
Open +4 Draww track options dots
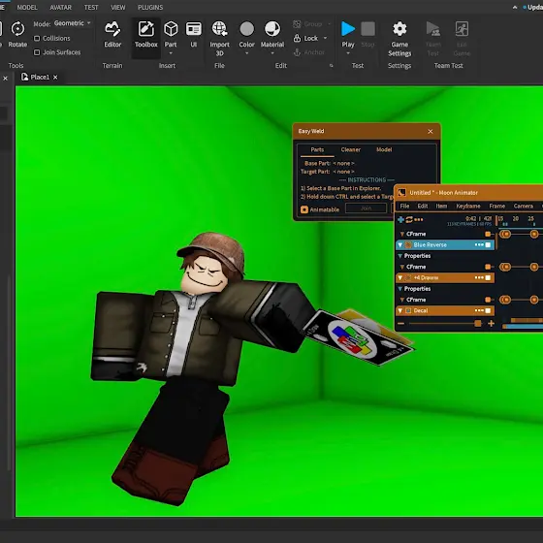coord(479,277)
